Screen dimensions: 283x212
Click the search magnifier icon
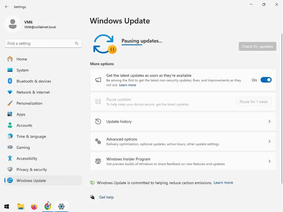(x=77, y=43)
